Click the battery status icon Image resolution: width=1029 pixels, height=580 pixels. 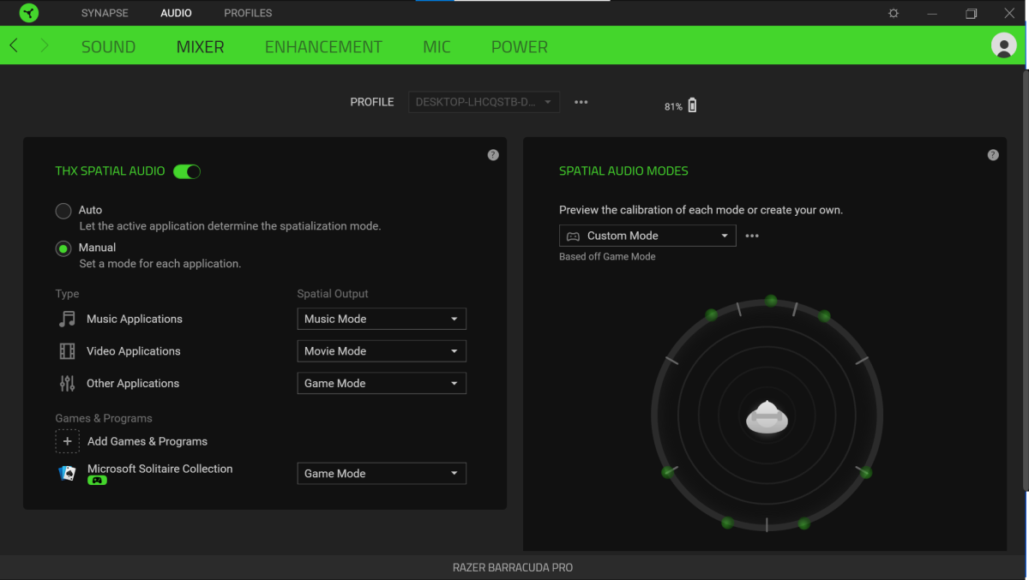point(692,105)
